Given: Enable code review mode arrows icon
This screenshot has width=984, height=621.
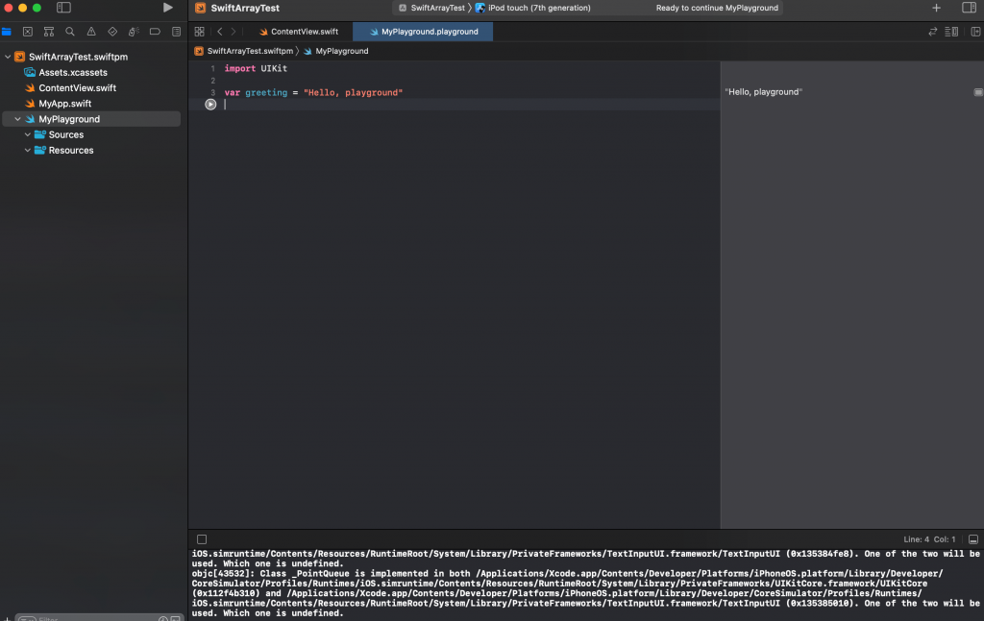Looking at the screenshot, I should pyautogui.click(x=932, y=32).
